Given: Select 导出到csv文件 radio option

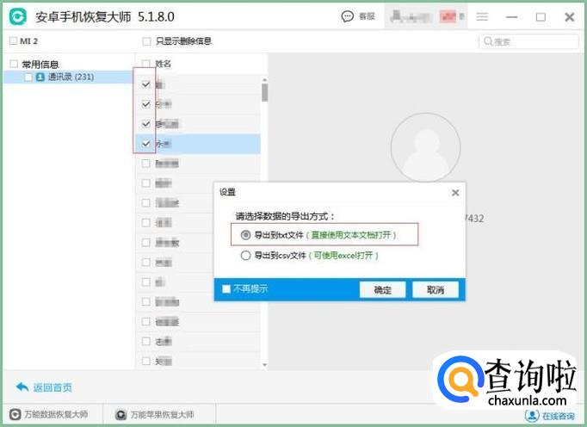Looking at the screenshot, I should click(245, 256).
